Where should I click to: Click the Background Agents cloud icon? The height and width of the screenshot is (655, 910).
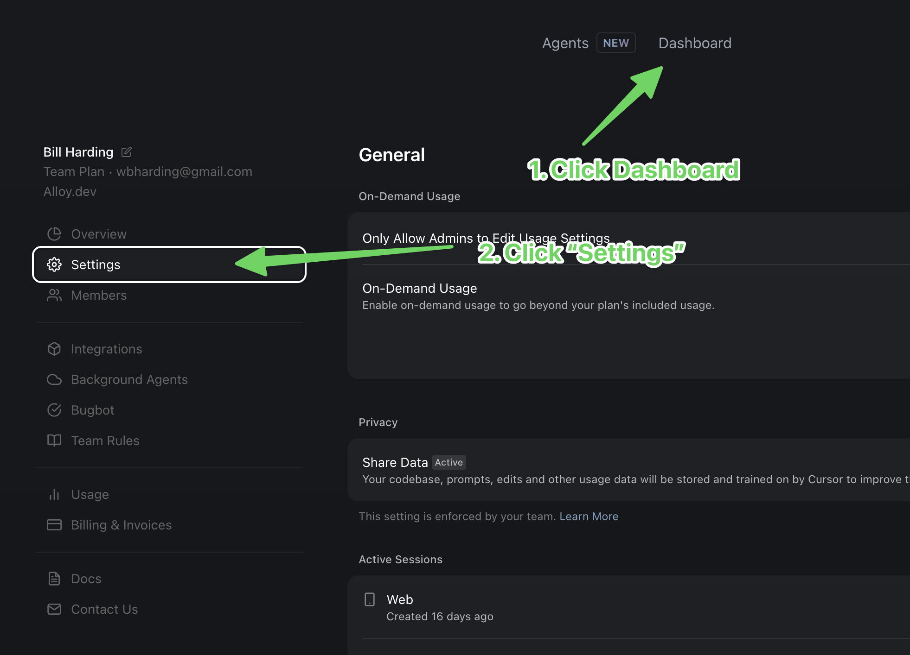[x=54, y=379]
